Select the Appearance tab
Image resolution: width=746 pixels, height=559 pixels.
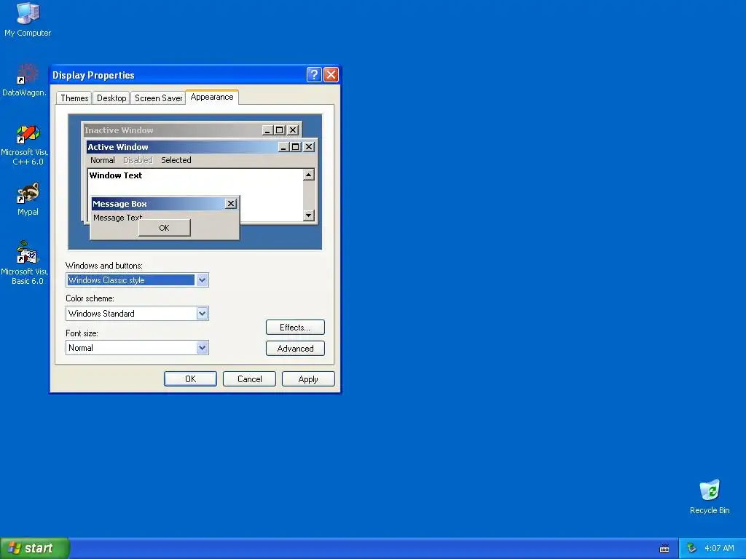click(212, 97)
